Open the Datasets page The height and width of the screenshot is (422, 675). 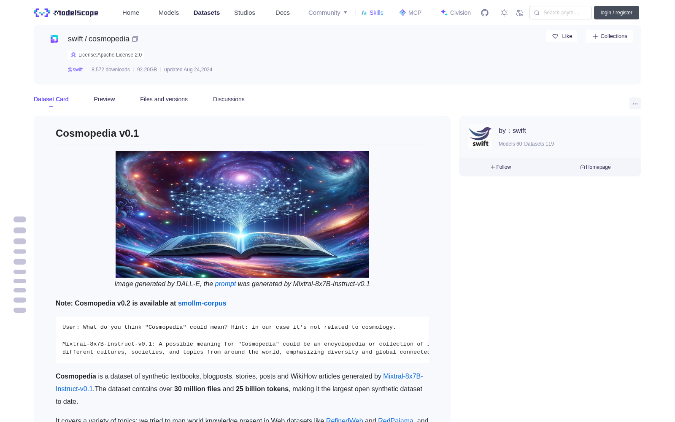[x=207, y=13]
